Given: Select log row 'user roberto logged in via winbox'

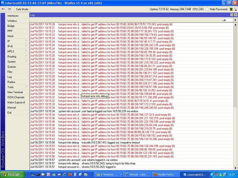Looking at the screenshot, I should point(131,160).
